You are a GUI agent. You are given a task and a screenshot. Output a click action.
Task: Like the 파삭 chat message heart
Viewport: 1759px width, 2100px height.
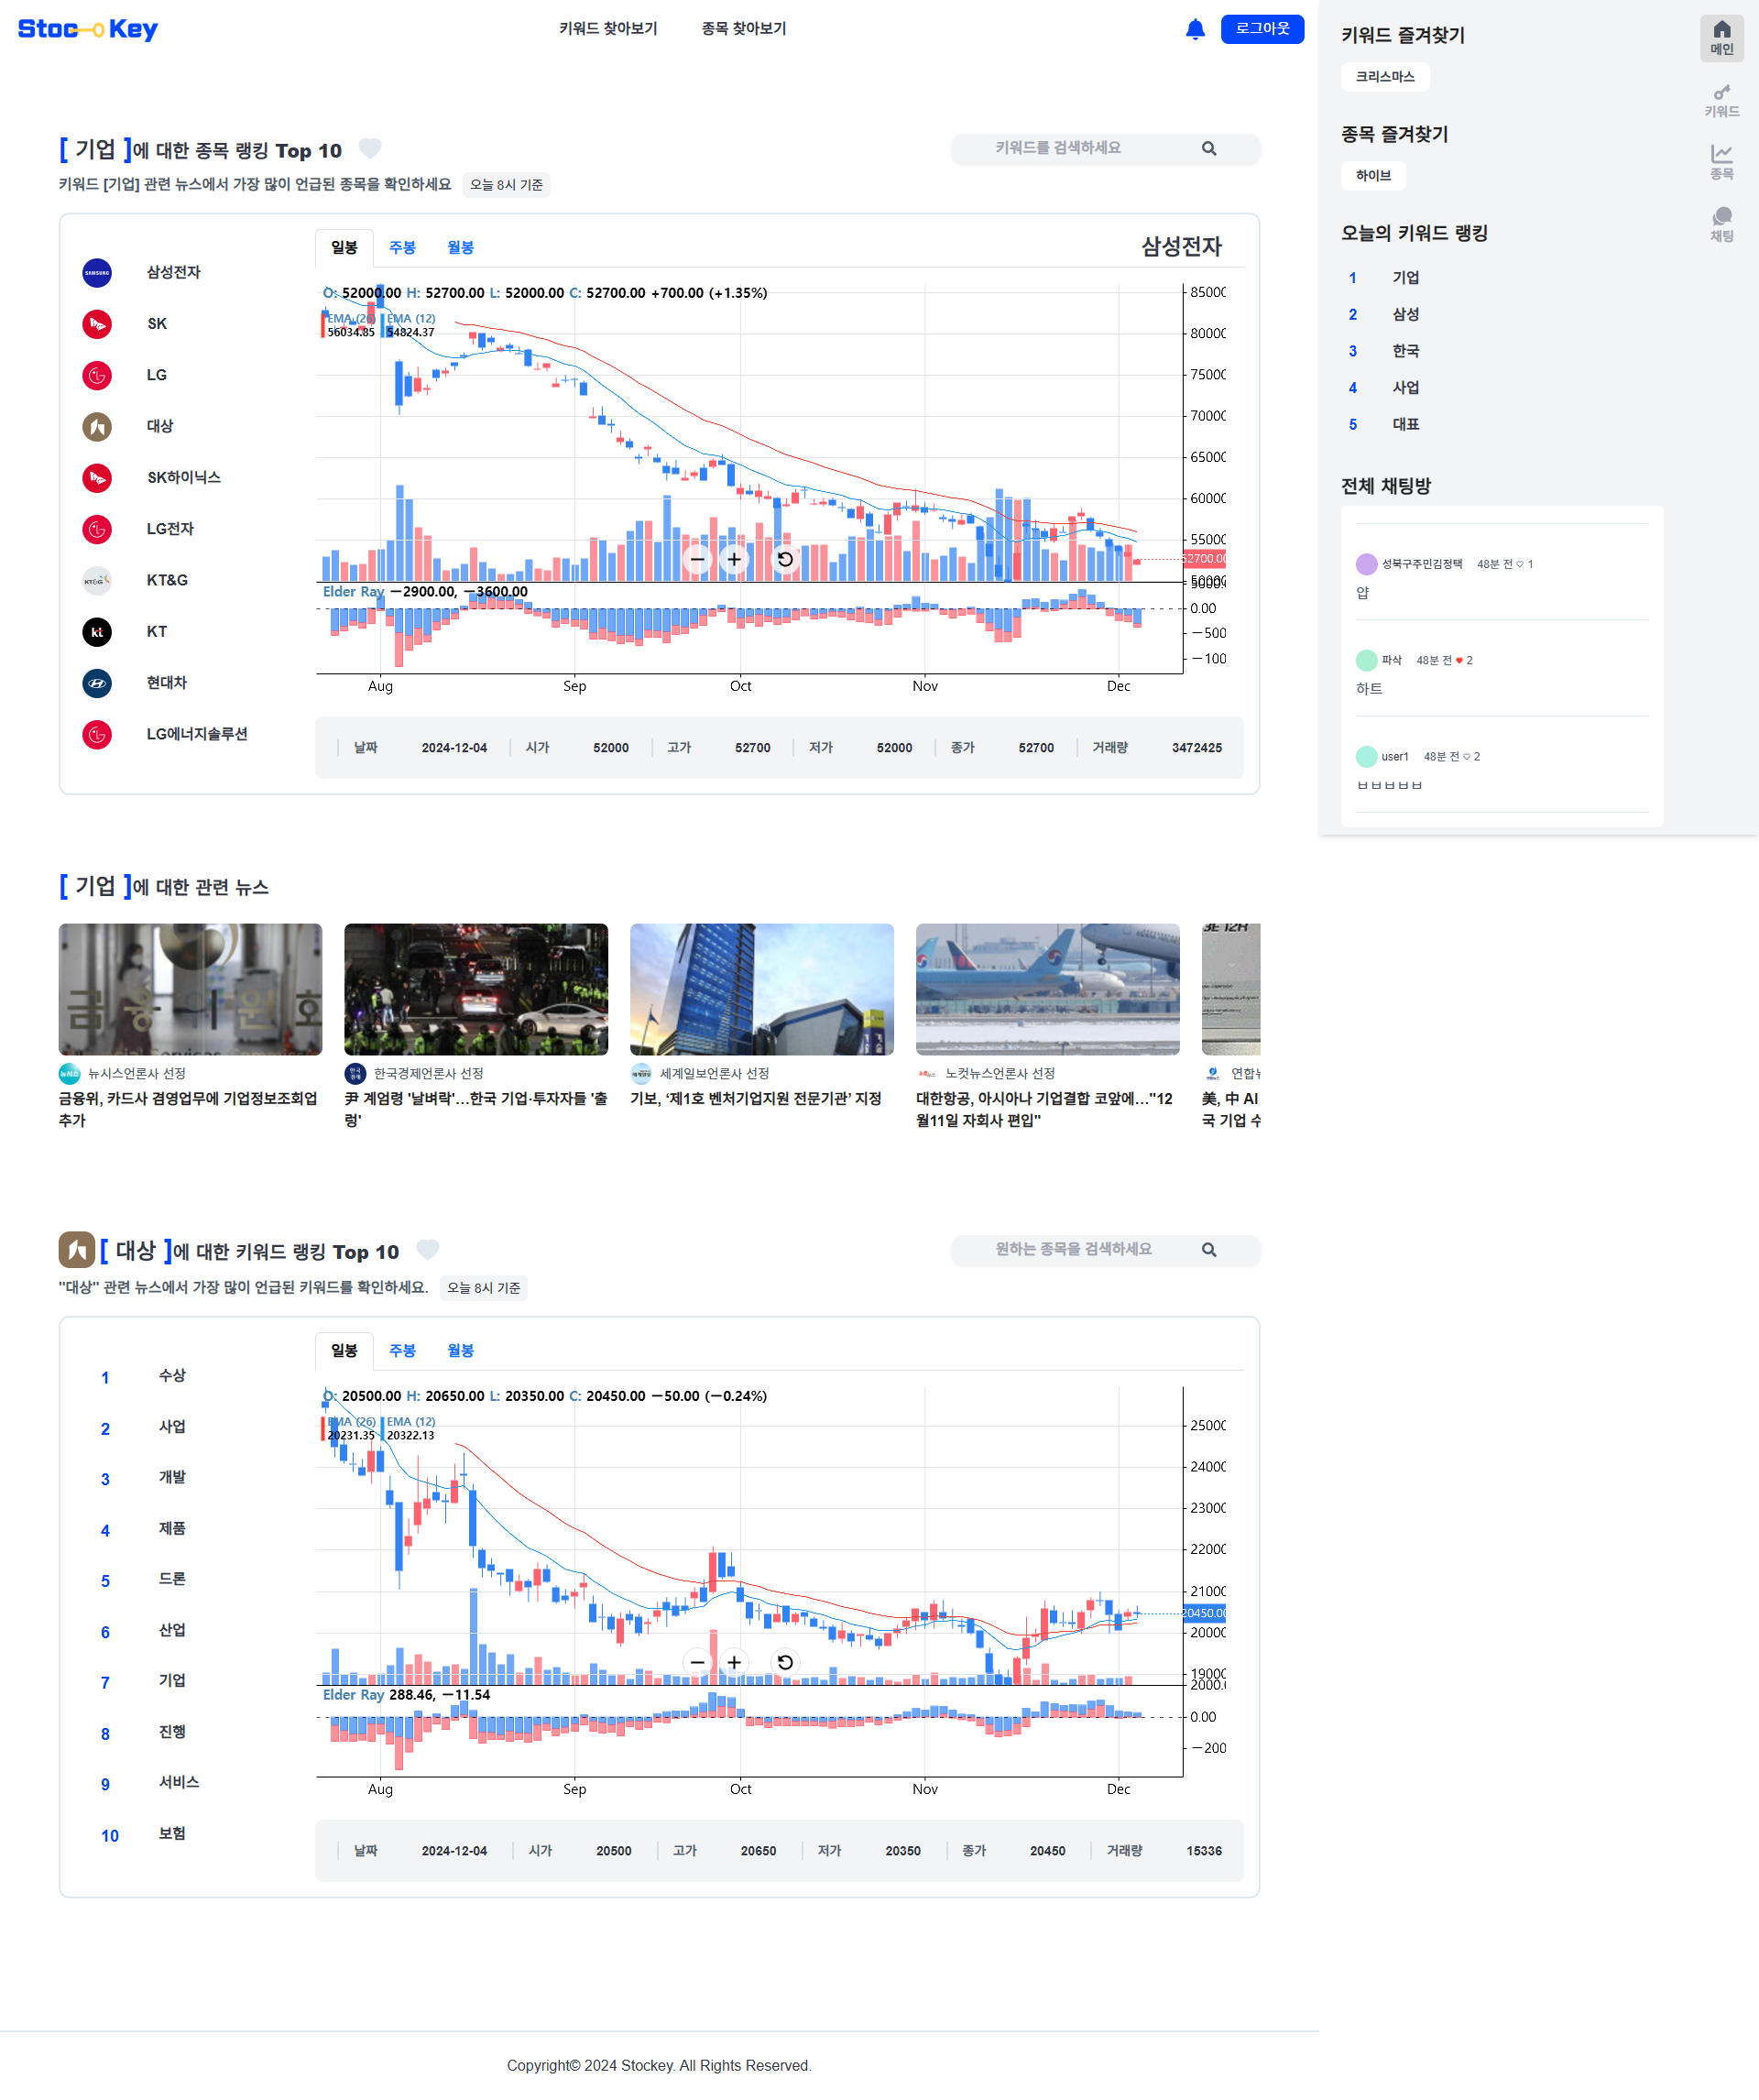pyautogui.click(x=1459, y=660)
